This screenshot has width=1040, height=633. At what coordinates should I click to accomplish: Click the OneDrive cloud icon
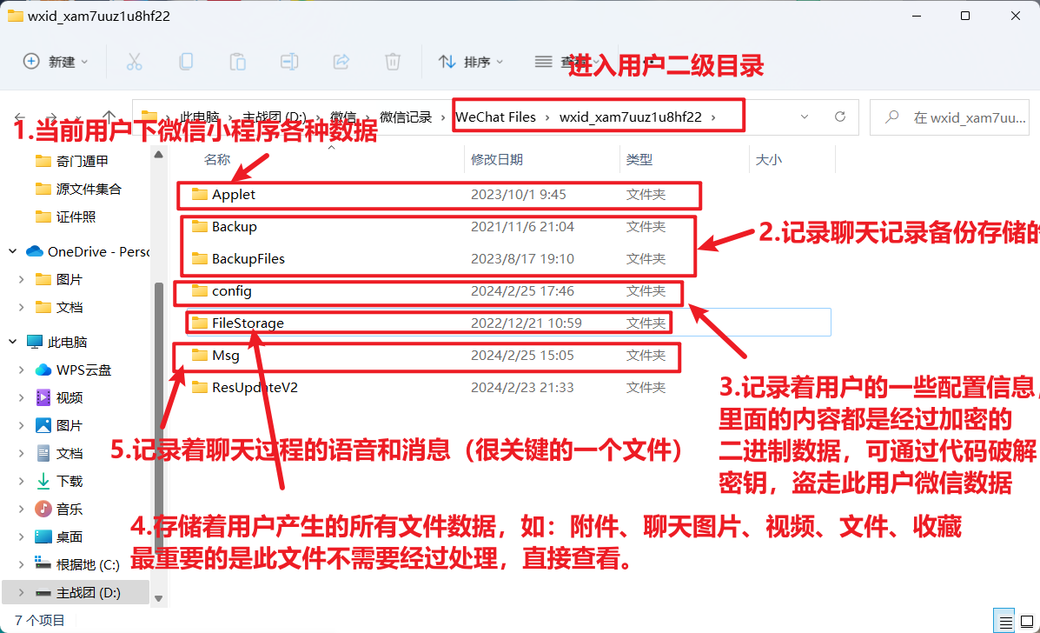click(35, 251)
